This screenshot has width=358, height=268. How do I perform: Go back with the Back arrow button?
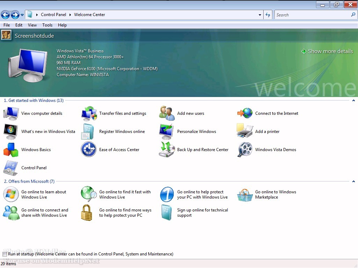[6, 15]
